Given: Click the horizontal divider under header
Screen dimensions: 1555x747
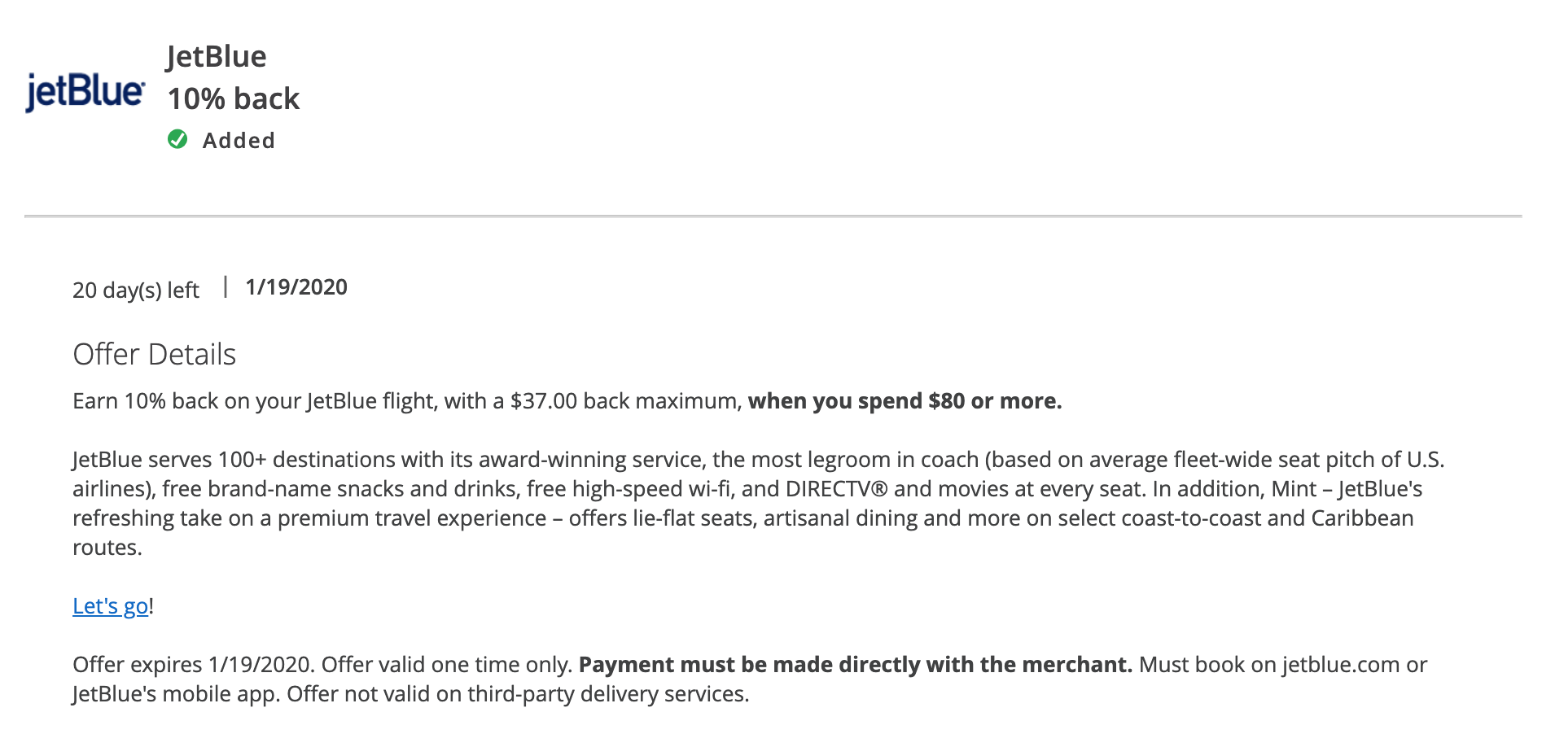Looking at the screenshot, I should coord(773,216).
